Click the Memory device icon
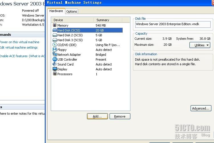 pyautogui.click(x=54, y=25)
